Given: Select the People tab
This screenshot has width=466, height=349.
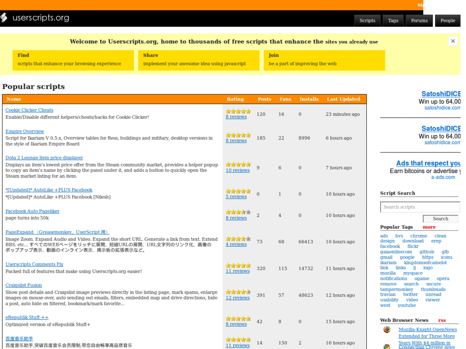Looking at the screenshot, I should pos(447,20).
